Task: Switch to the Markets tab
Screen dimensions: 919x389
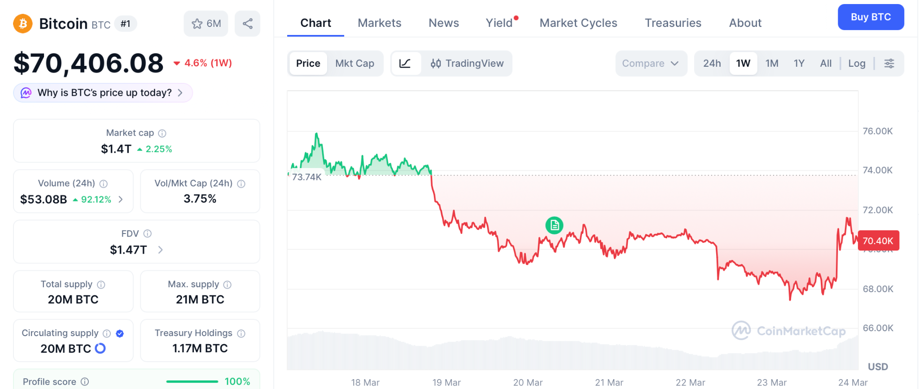Action: (x=379, y=23)
